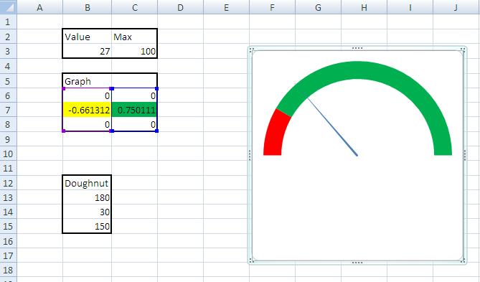Select cell C8 containing 0
Screen dimensions: 480x282
[135, 124]
